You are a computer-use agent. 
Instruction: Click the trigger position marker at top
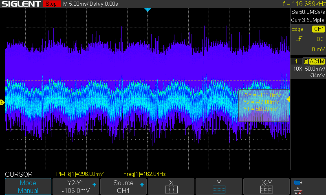[x=148, y=9]
